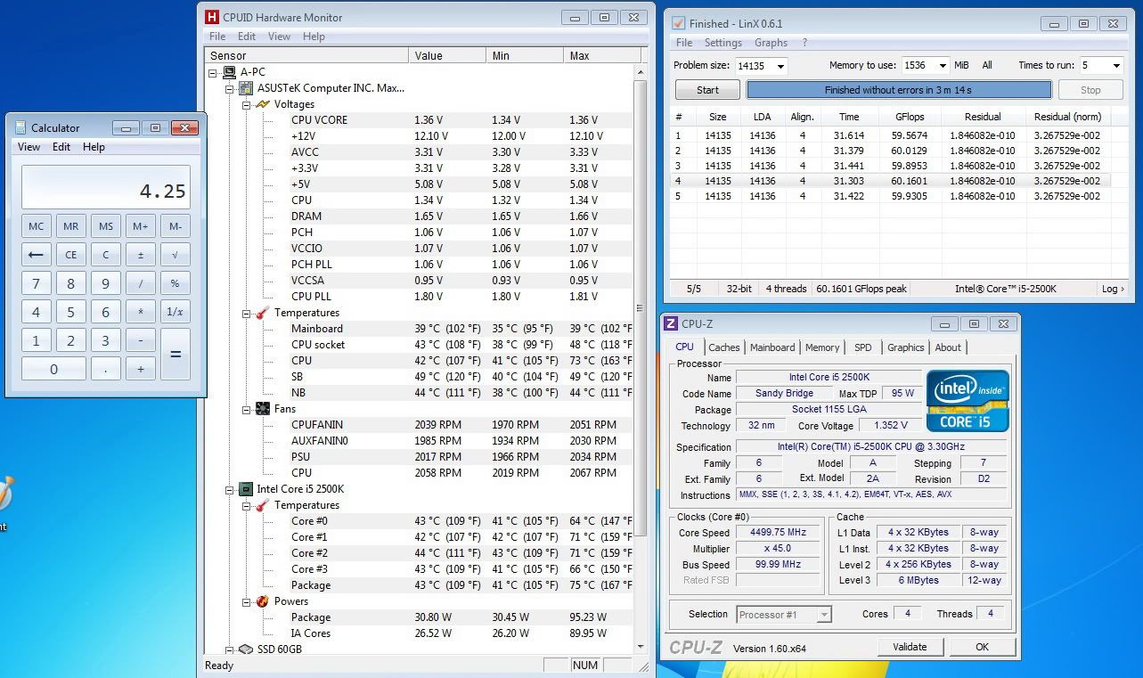Click the ASUSTeK motherboard icon in the tree
This screenshot has height=678, width=1143.
[x=245, y=88]
